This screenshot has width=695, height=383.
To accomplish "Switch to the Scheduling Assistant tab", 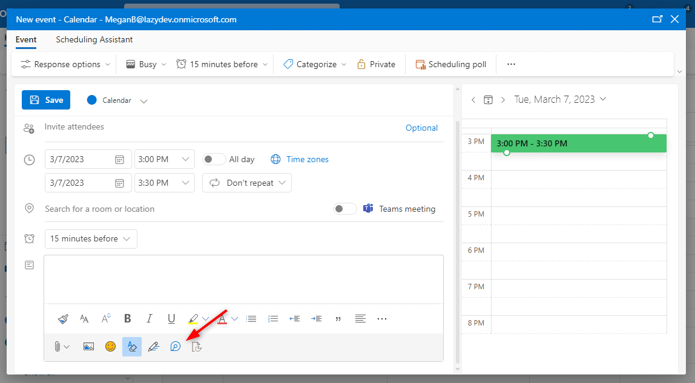I will pos(94,39).
